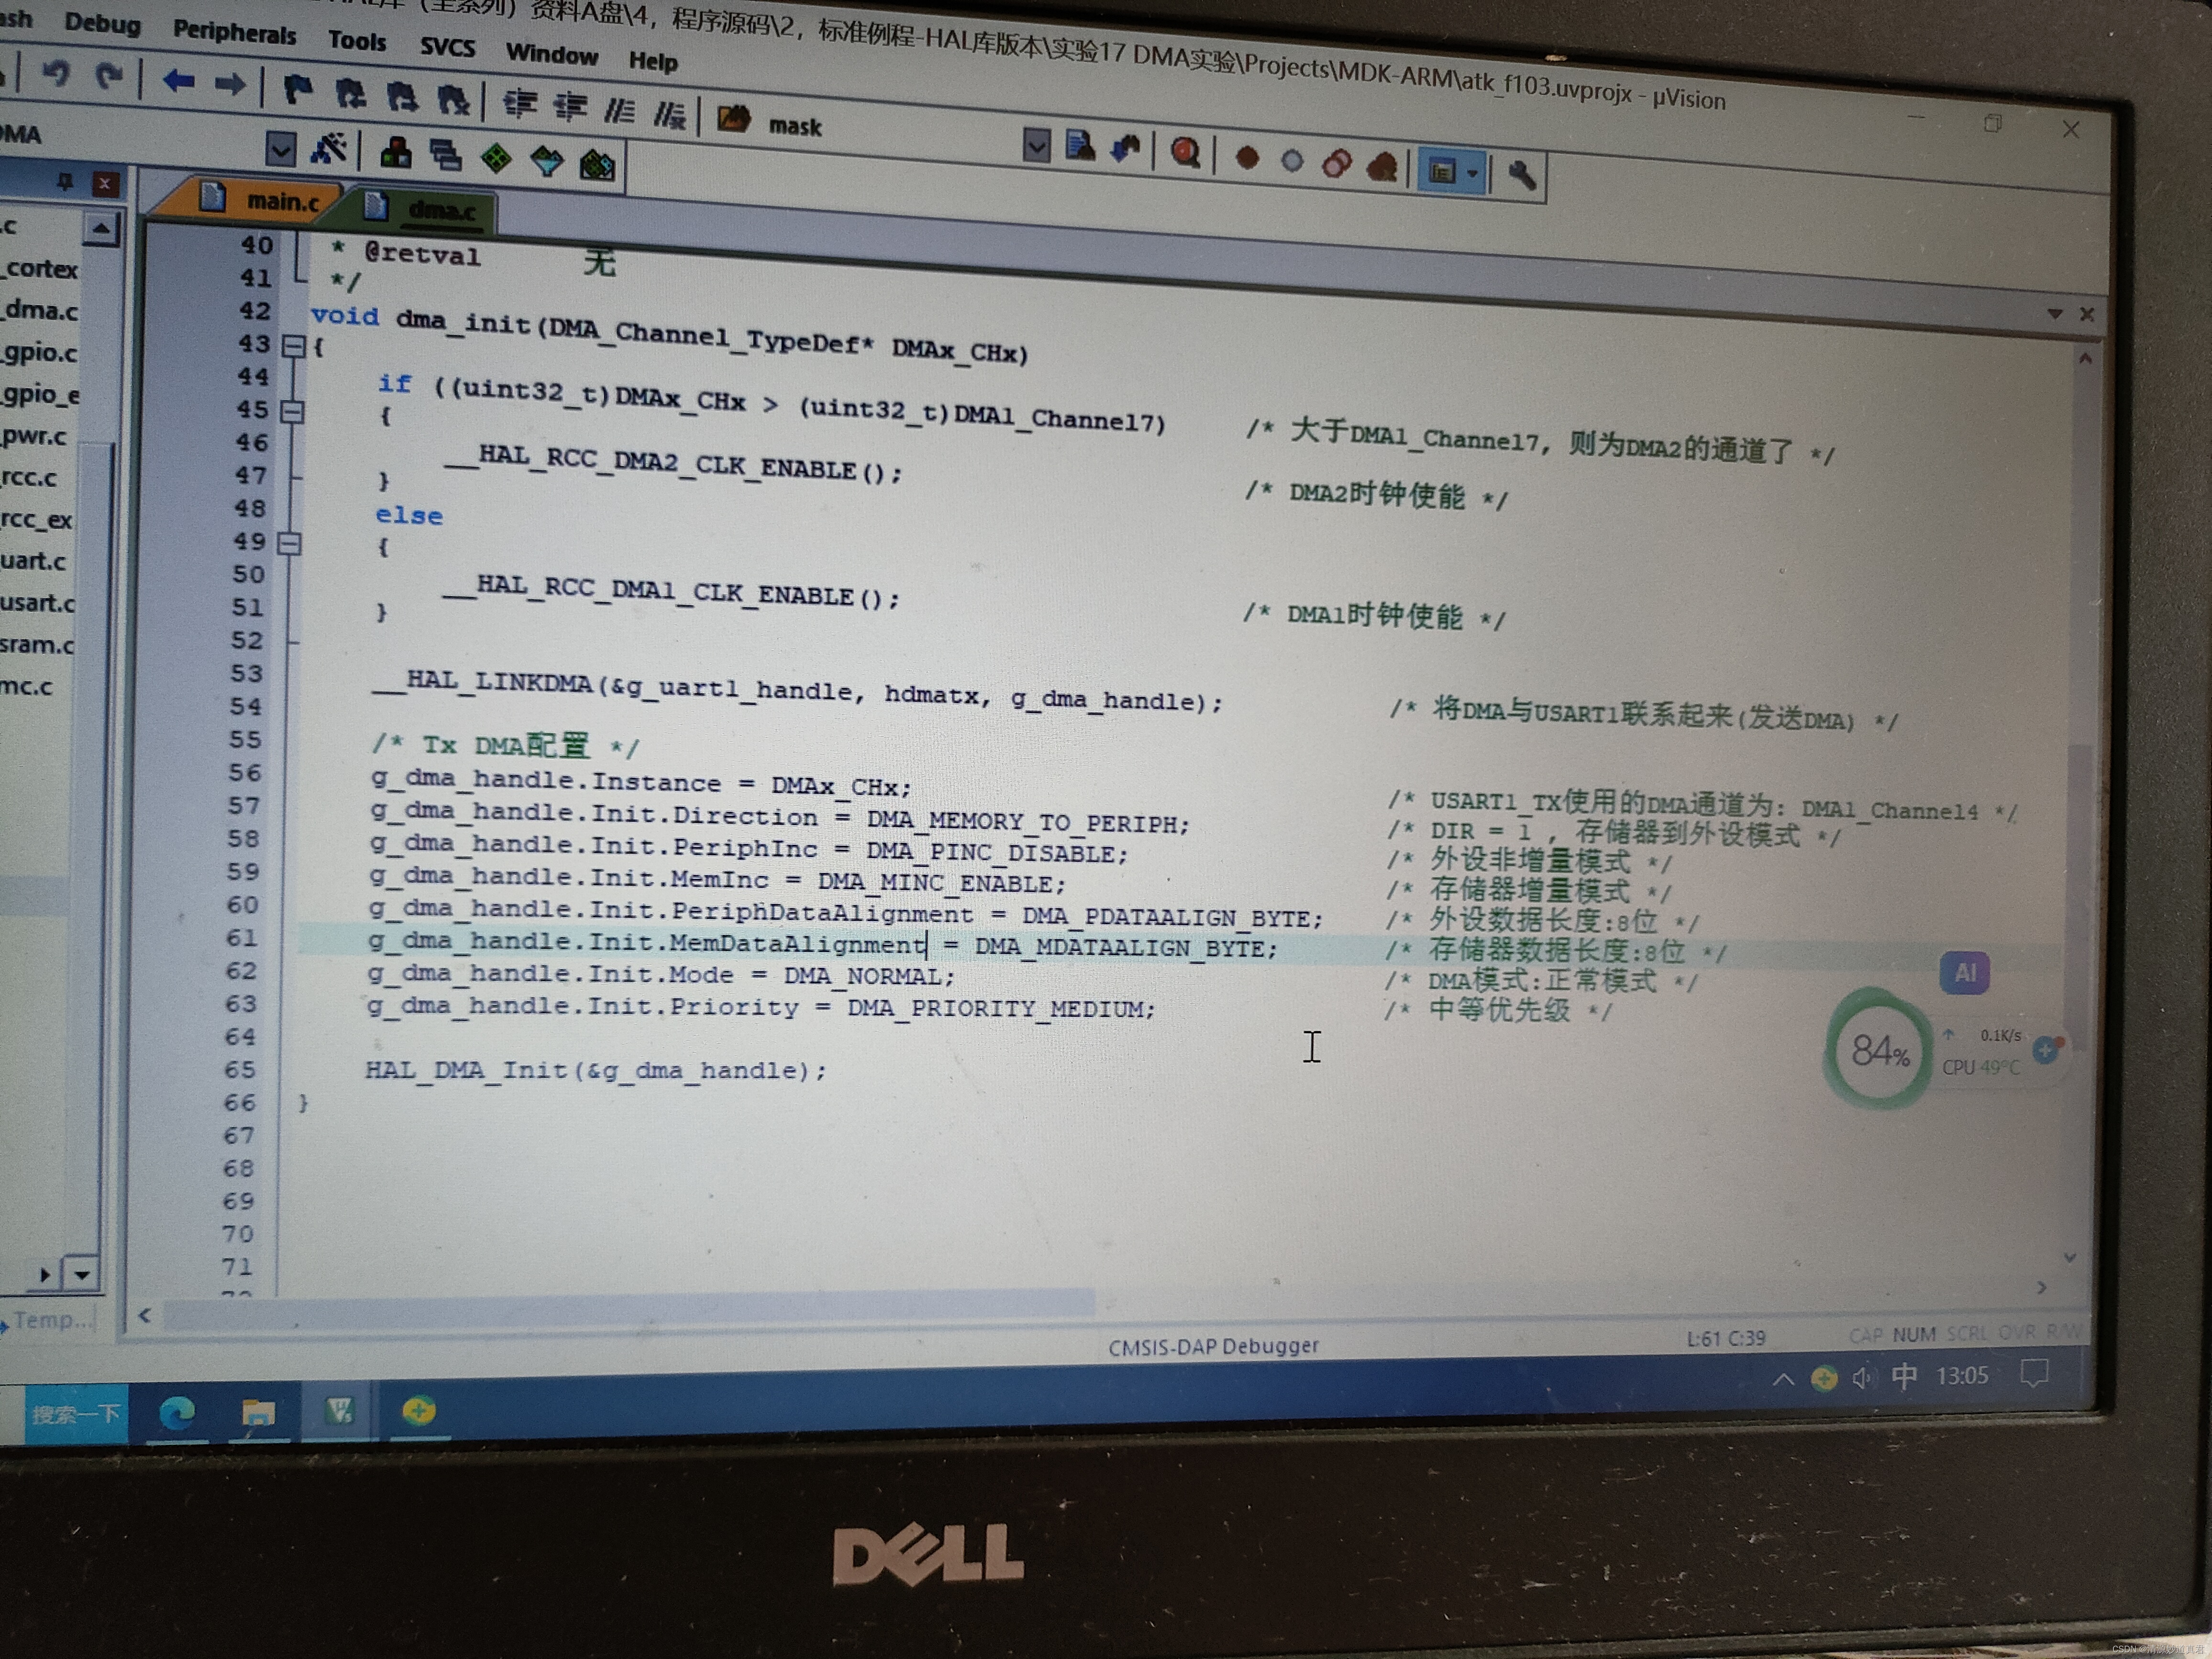
Task: Unindent the selected lines icon
Action: 571,107
